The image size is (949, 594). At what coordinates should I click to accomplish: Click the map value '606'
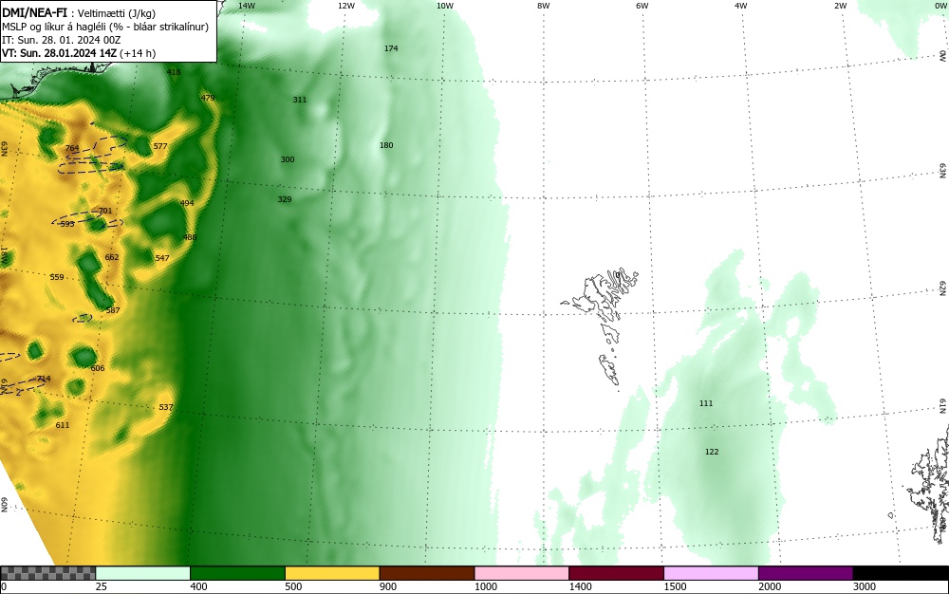(x=98, y=368)
